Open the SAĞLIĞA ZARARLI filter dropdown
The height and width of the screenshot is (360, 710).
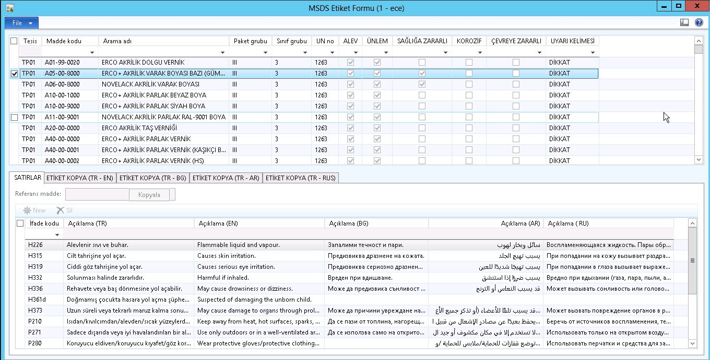click(x=445, y=53)
